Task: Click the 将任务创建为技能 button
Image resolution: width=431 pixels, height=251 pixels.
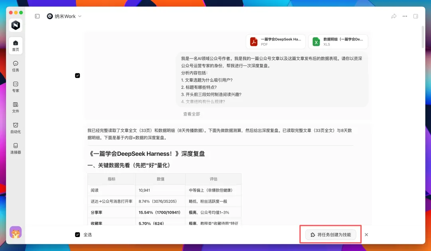Action: [331, 235]
